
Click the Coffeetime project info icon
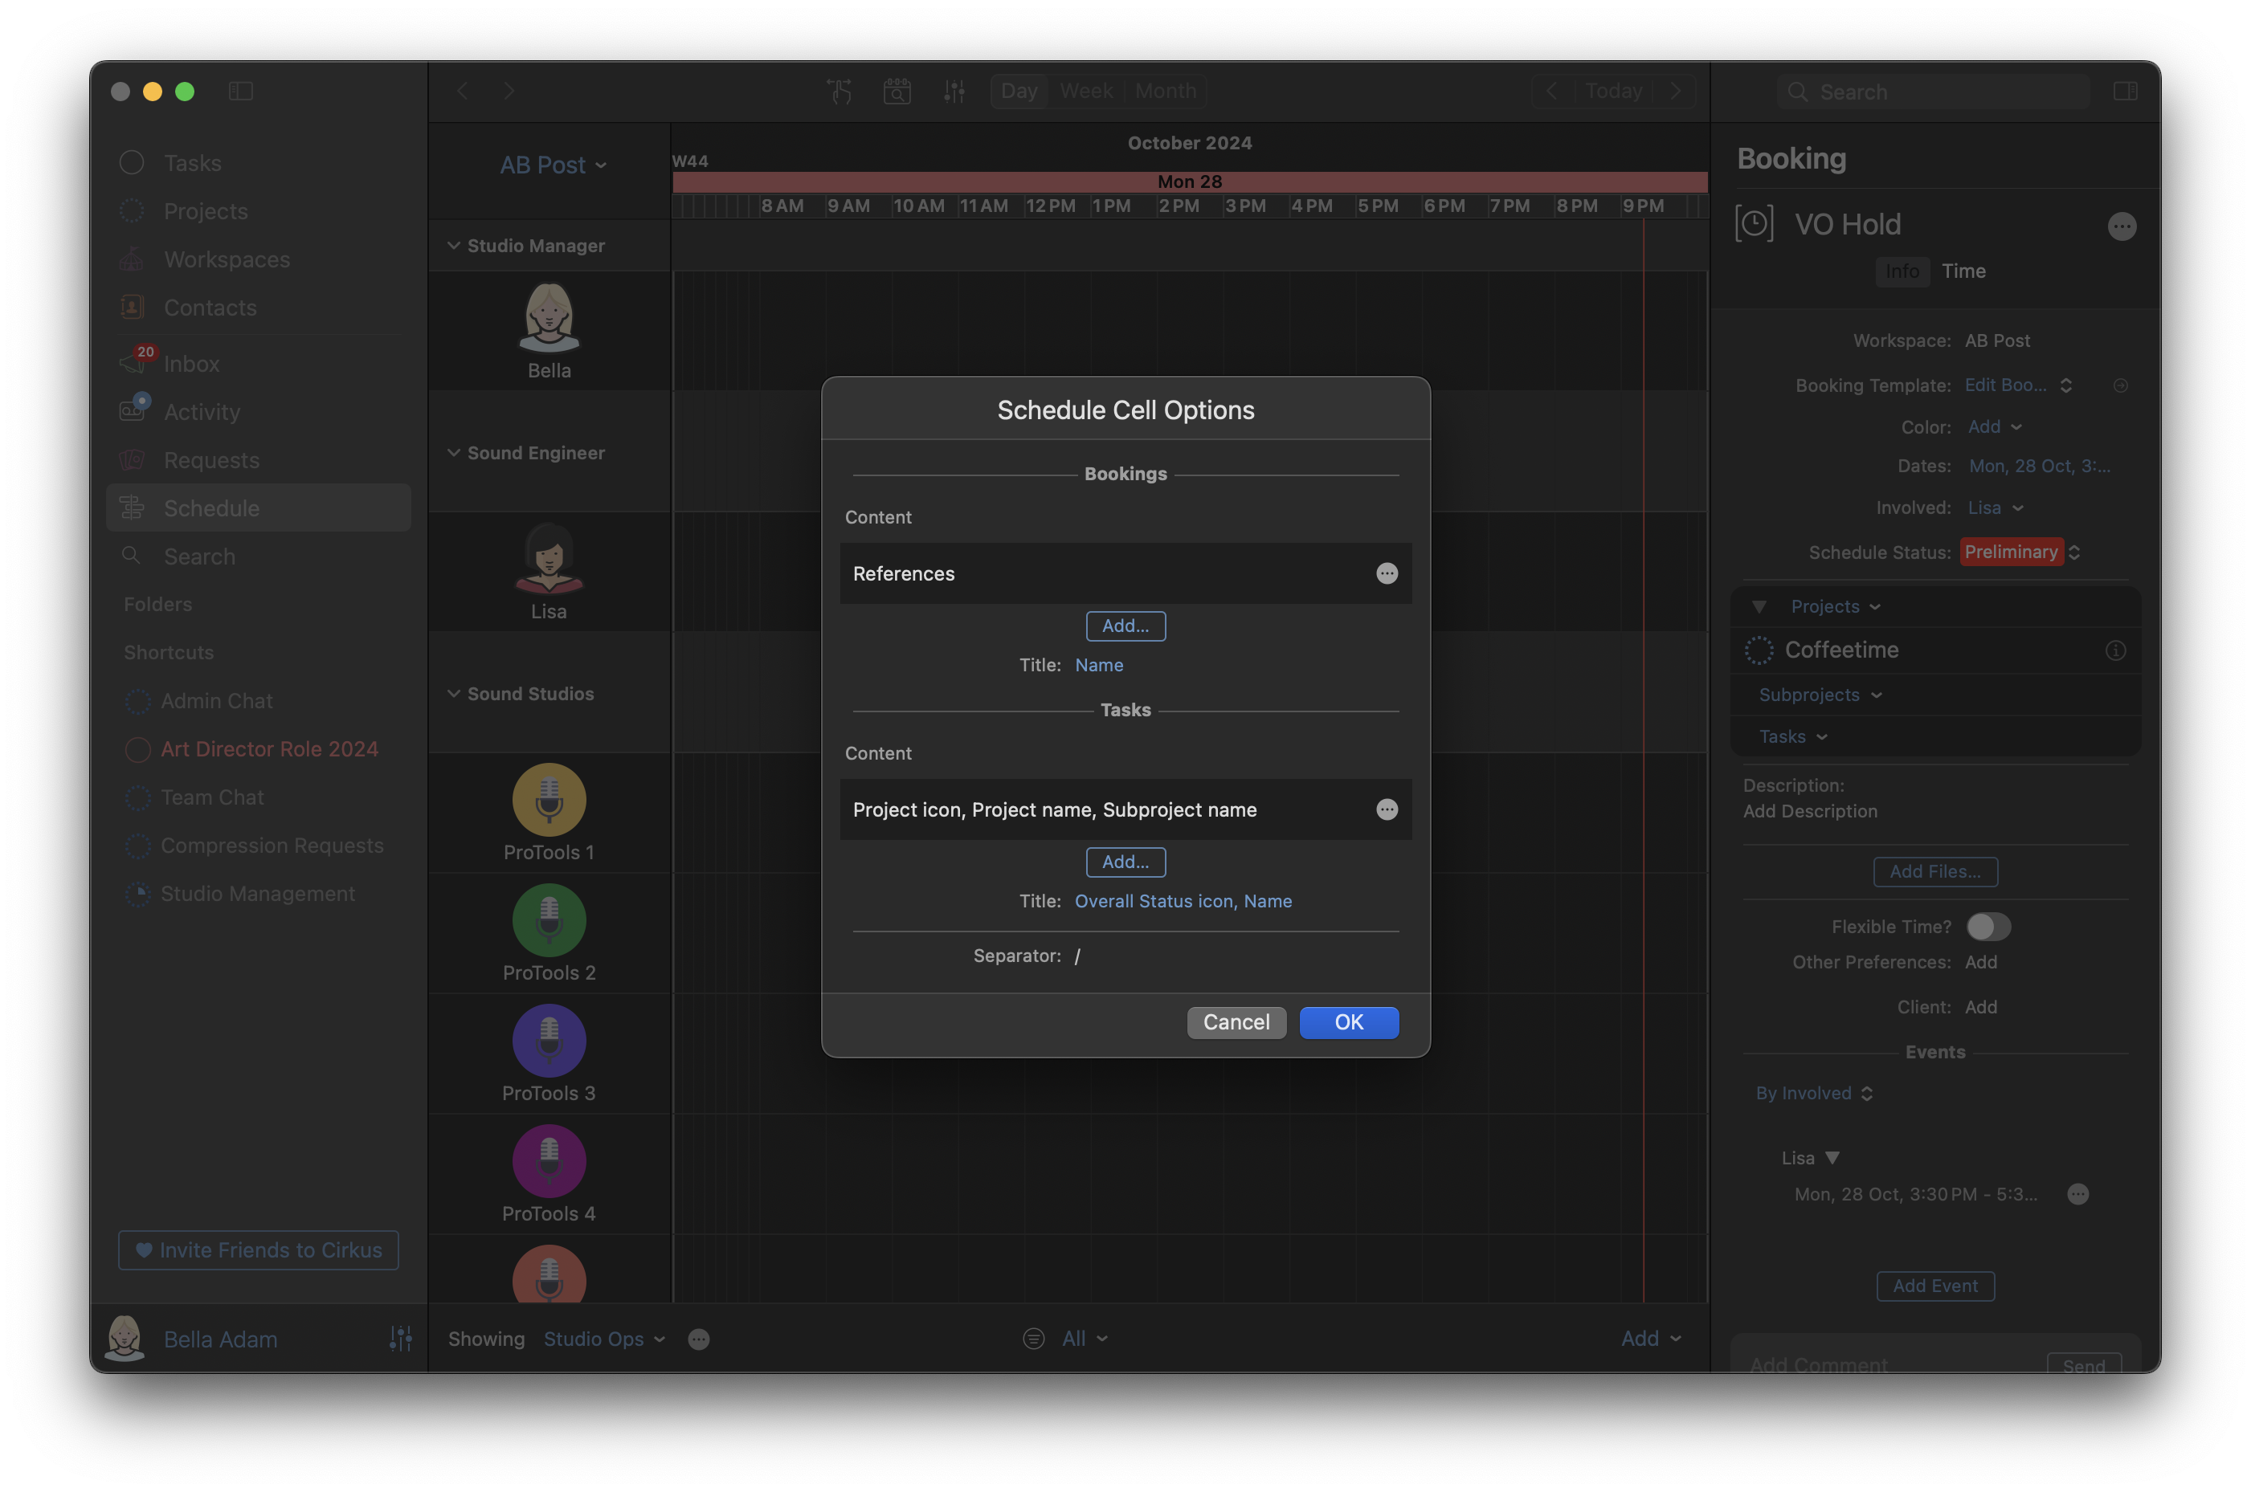pyautogui.click(x=2115, y=650)
